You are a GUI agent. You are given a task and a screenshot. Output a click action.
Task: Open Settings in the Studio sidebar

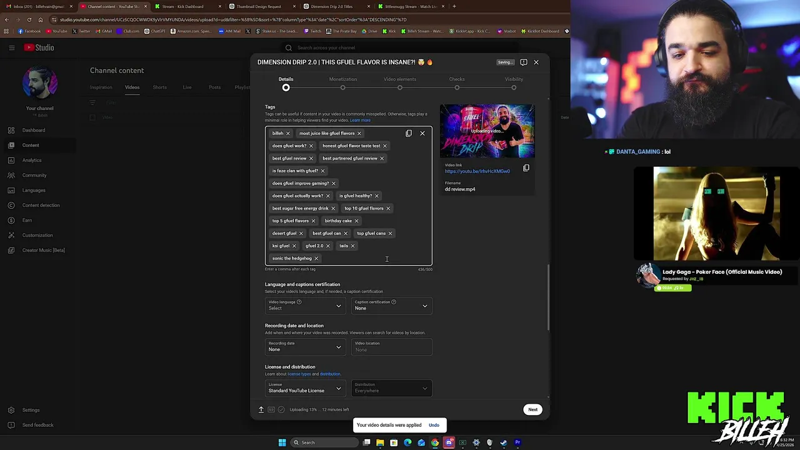point(31,410)
